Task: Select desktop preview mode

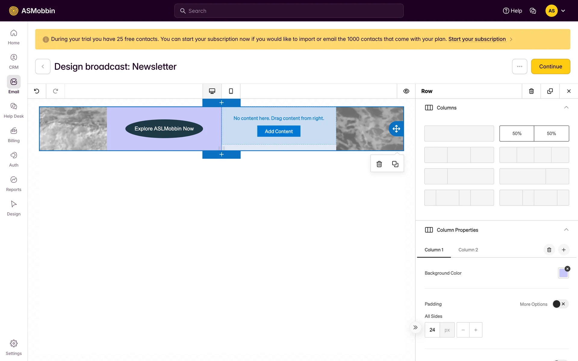Action: point(212,91)
